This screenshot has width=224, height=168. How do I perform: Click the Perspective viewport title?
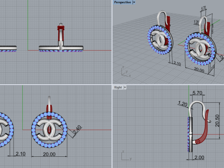(x=122, y=2)
